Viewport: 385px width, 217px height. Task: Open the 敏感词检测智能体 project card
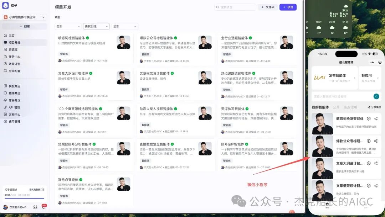tap(94, 49)
